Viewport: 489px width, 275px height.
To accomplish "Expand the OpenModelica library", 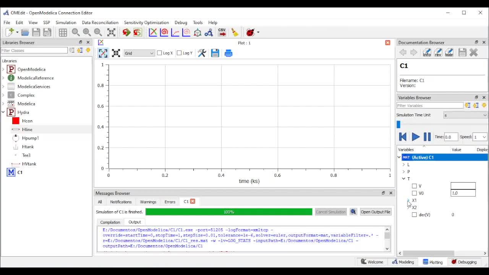I will point(3,70).
